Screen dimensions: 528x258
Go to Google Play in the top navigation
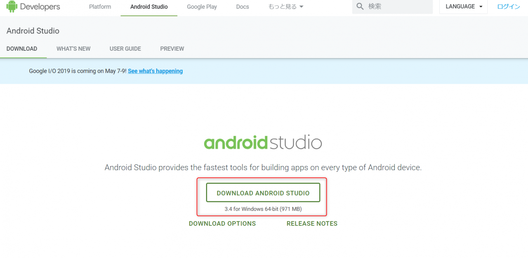[x=202, y=7]
